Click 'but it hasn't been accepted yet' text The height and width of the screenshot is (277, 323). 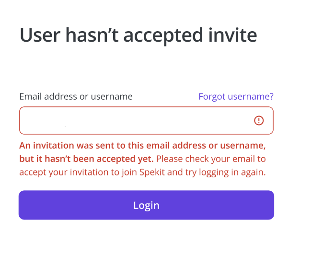(x=87, y=159)
